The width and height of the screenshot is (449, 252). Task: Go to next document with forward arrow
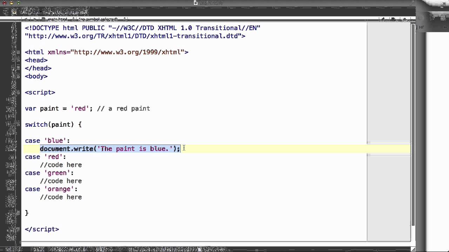point(35,19)
